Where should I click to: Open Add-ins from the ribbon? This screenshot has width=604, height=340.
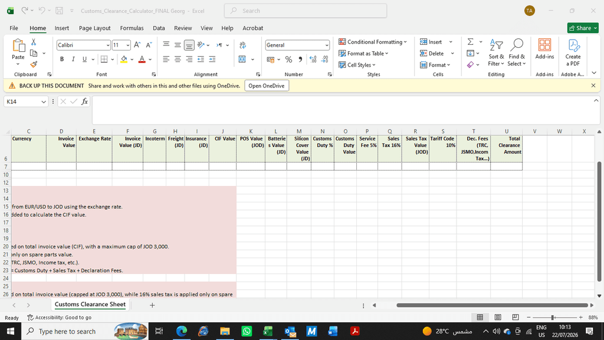click(x=544, y=50)
